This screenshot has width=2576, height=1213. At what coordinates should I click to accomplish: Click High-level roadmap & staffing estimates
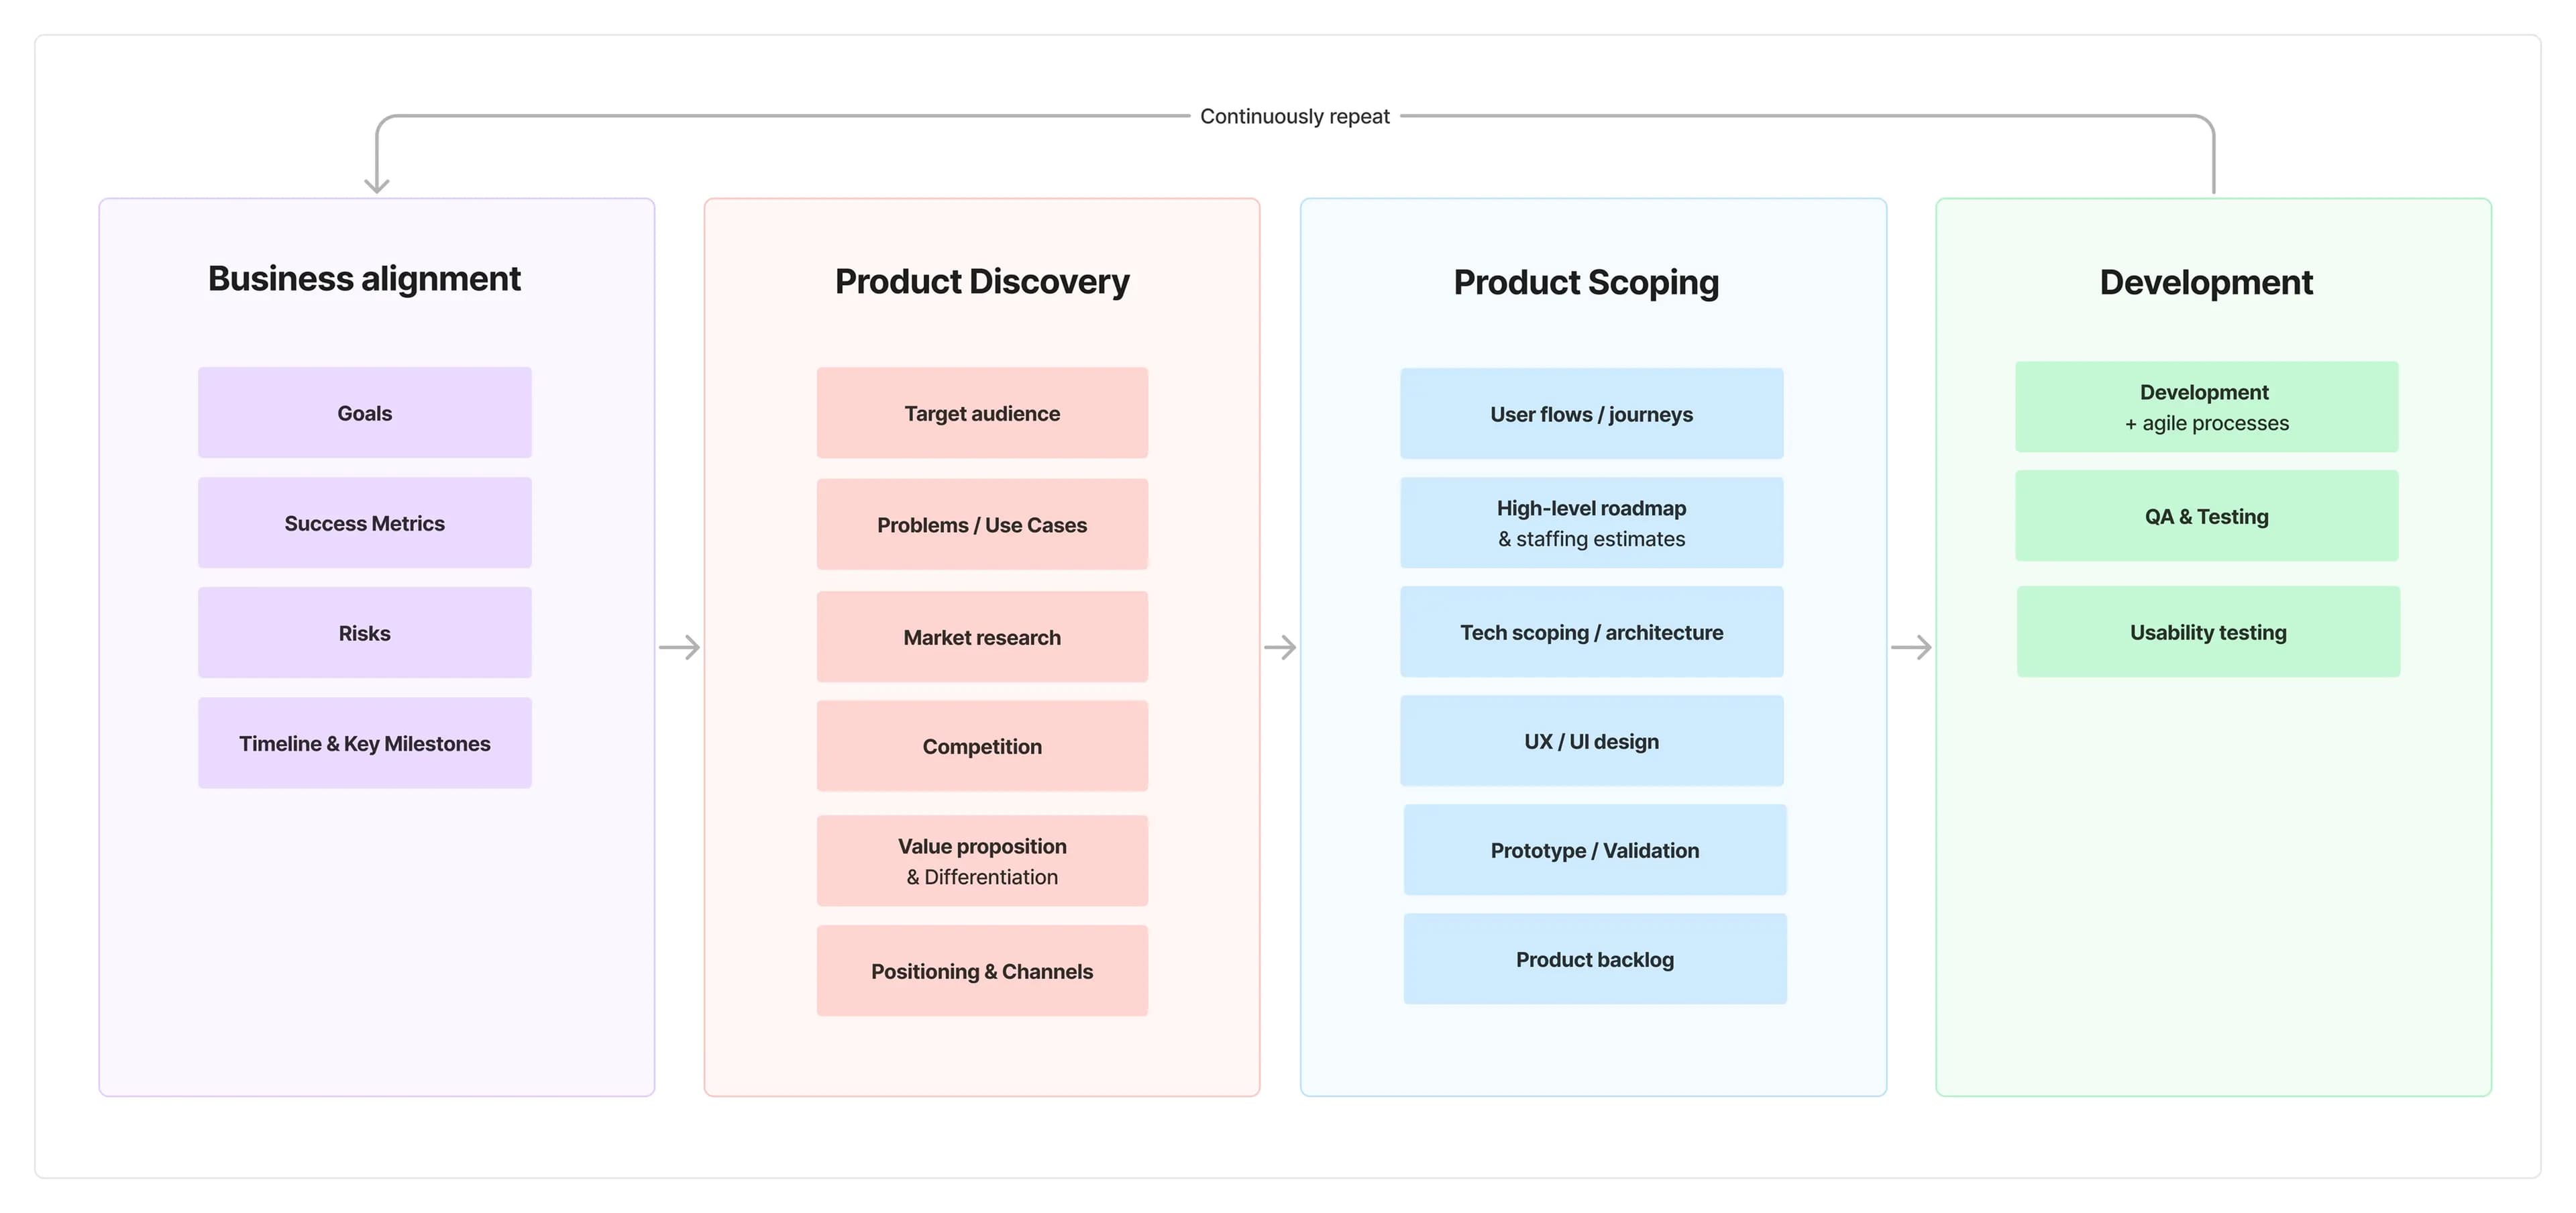[1592, 522]
